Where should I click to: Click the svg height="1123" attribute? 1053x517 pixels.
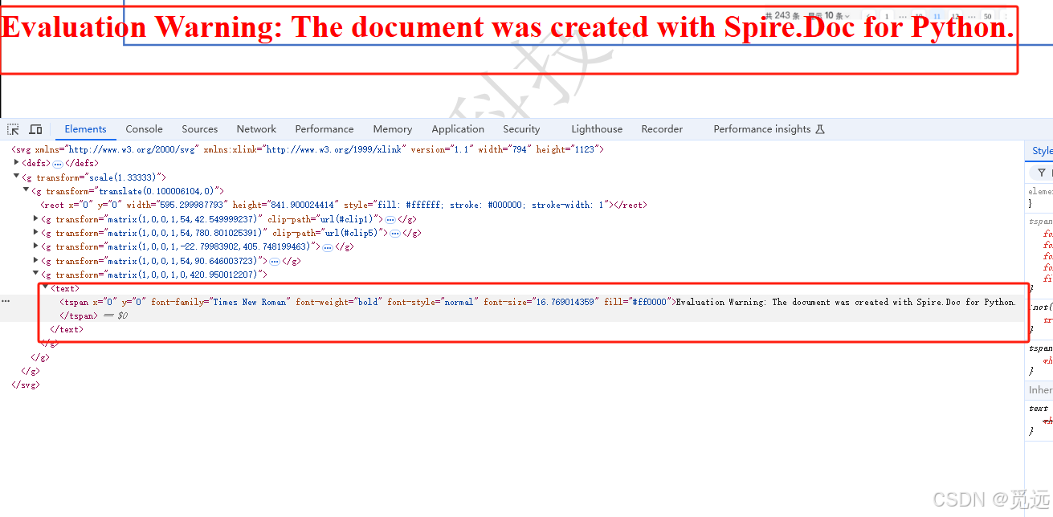(x=567, y=149)
